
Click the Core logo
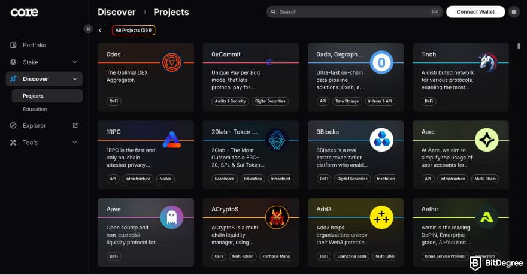pos(24,13)
